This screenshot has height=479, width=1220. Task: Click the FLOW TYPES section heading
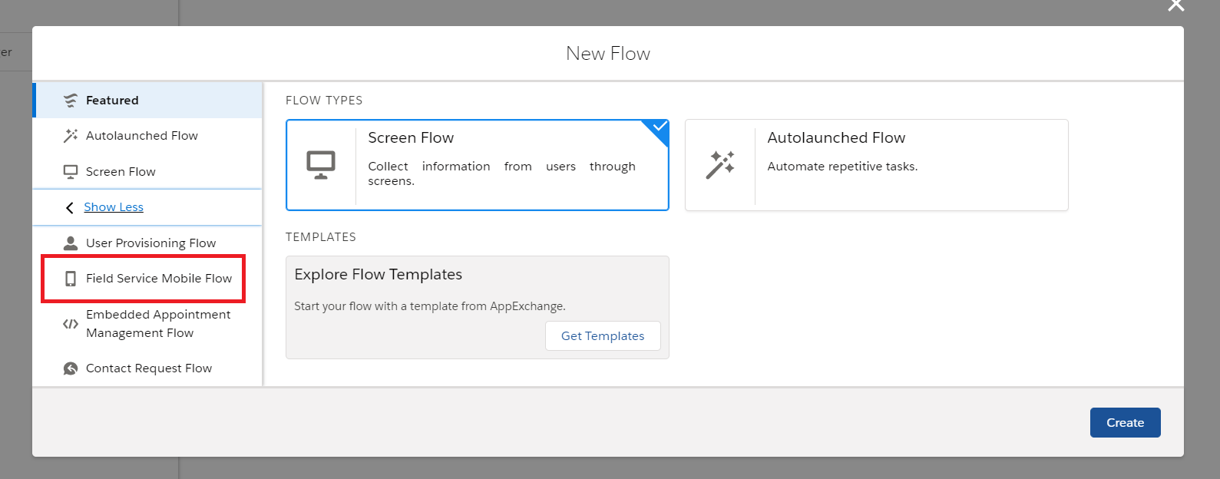click(x=324, y=101)
